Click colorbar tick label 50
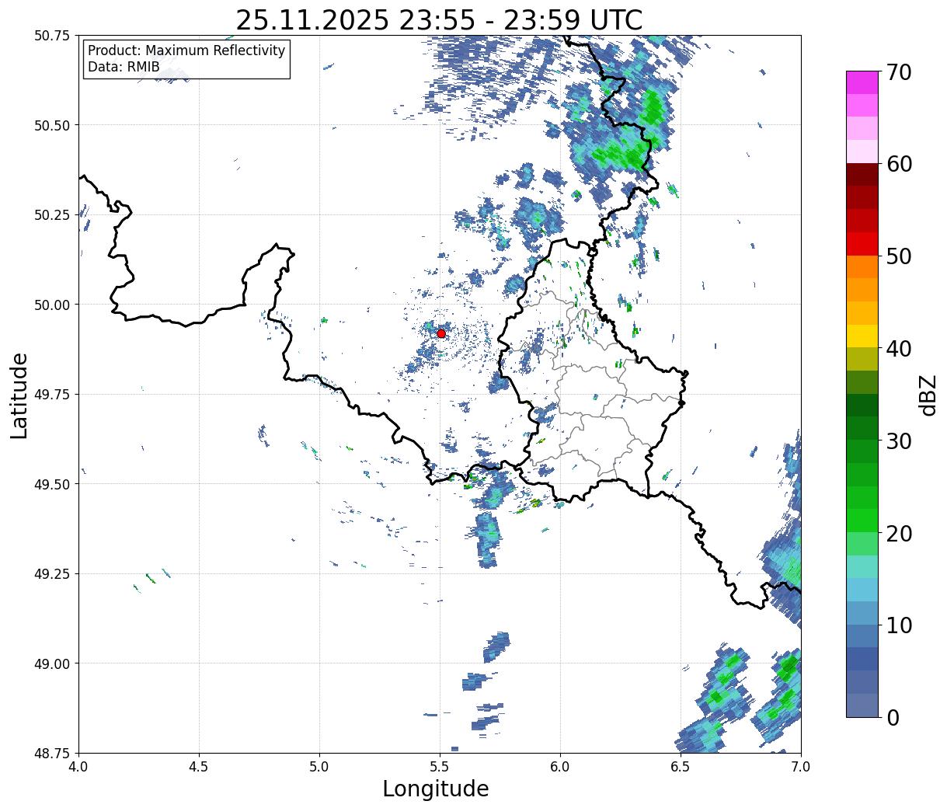Image resolution: width=947 pixels, height=808 pixels. pyautogui.click(x=899, y=256)
